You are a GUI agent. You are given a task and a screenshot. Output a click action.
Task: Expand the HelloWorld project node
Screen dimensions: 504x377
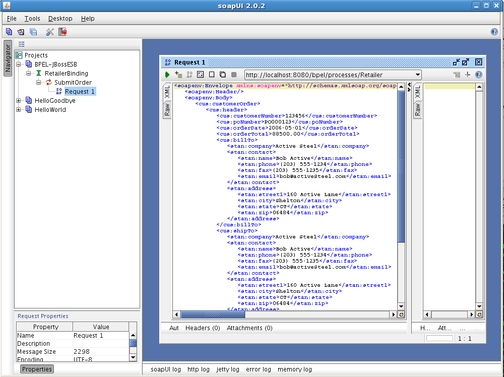[x=19, y=109]
